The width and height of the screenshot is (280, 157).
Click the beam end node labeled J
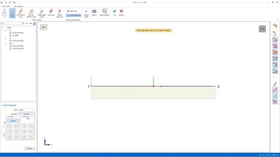click(x=218, y=86)
